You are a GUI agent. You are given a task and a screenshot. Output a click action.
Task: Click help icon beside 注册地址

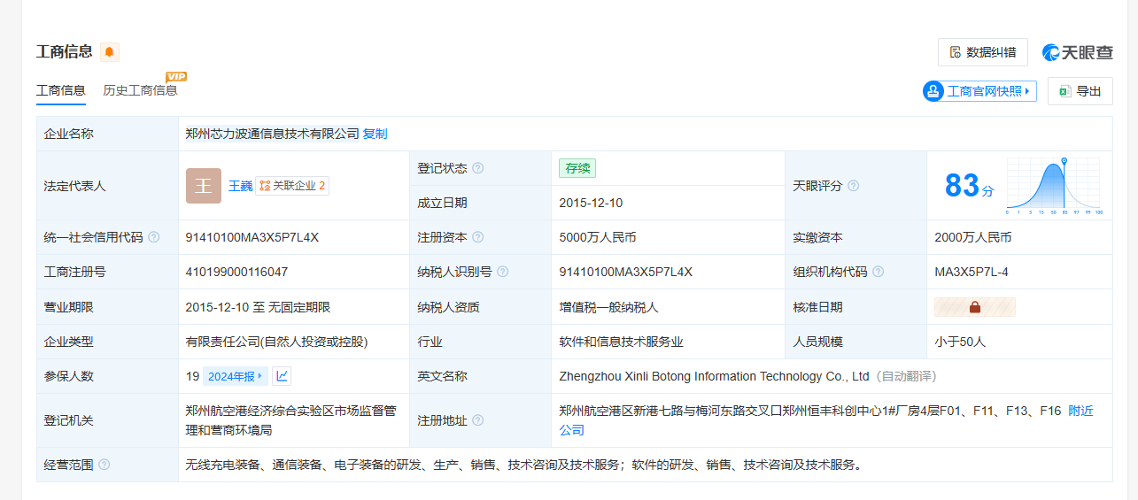click(478, 420)
